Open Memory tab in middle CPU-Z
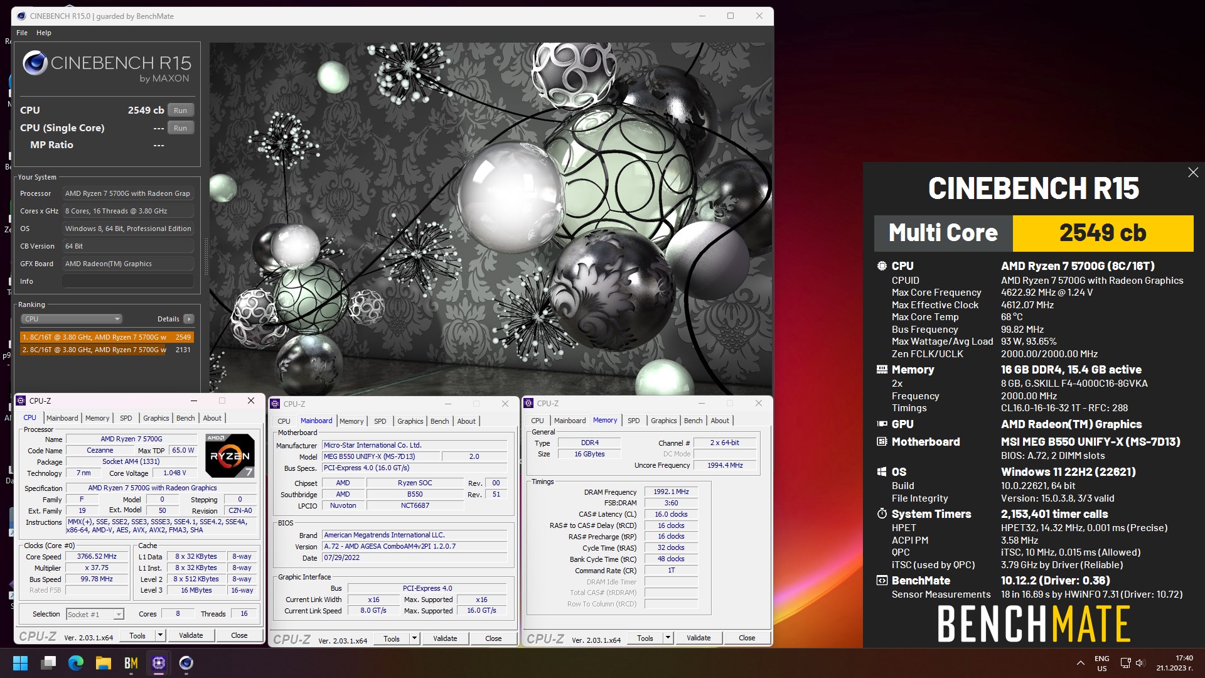The width and height of the screenshot is (1205, 678). click(351, 421)
